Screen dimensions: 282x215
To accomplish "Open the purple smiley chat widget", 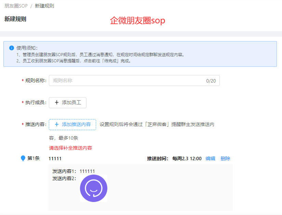I will tap(93, 188).
